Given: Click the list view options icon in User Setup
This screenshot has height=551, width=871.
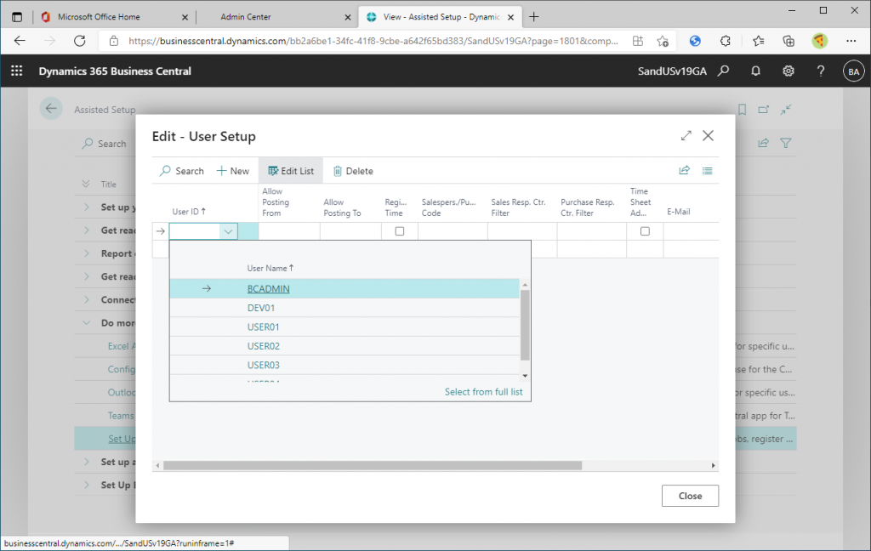Looking at the screenshot, I should 707,171.
